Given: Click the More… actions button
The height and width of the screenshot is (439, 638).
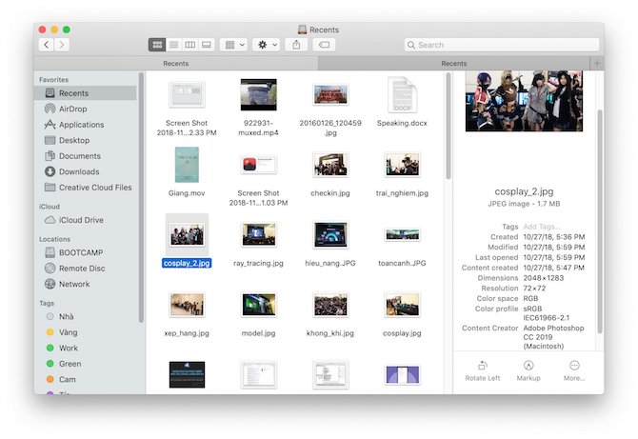Looking at the screenshot, I should [574, 370].
